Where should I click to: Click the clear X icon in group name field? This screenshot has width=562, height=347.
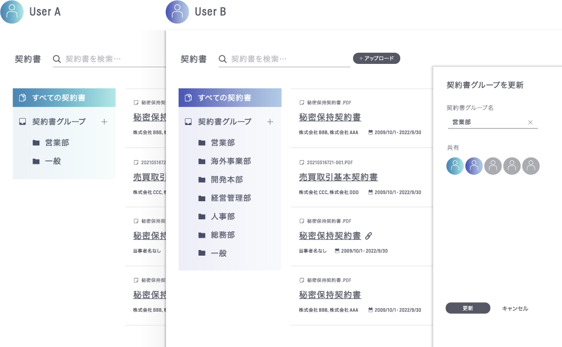tap(530, 122)
